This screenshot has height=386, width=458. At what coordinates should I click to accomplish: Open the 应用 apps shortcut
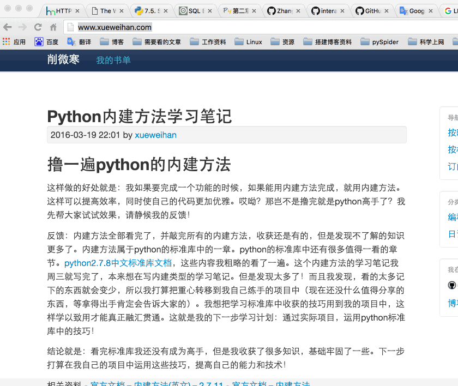point(14,42)
